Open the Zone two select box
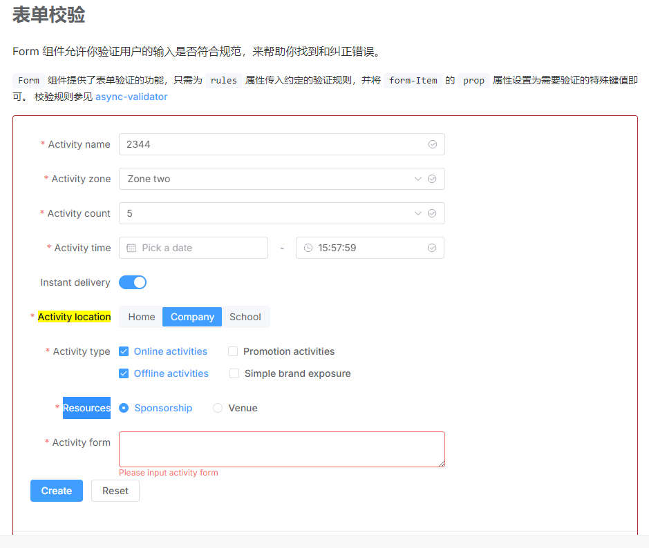This screenshot has height=548, width=649. click(282, 179)
